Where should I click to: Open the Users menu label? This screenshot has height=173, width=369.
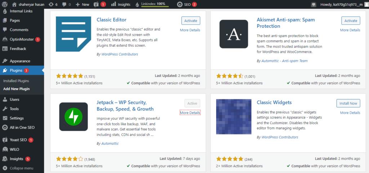click(14, 100)
